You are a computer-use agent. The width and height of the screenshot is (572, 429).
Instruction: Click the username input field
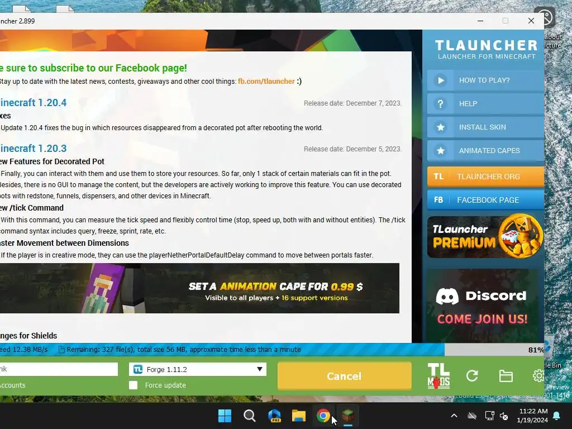[x=59, y=369]
